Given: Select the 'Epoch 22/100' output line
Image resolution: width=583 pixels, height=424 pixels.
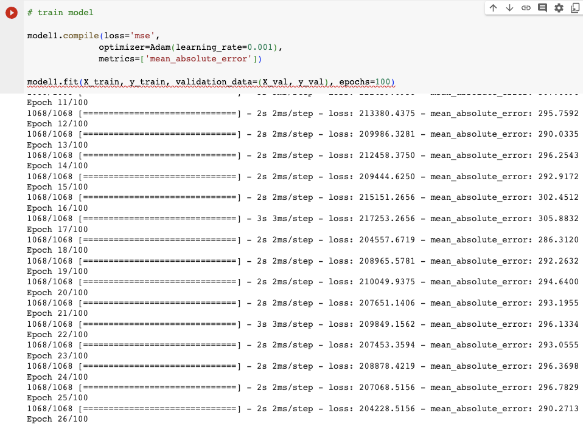Looking at the screenshot, I should (x=57, y=335).
